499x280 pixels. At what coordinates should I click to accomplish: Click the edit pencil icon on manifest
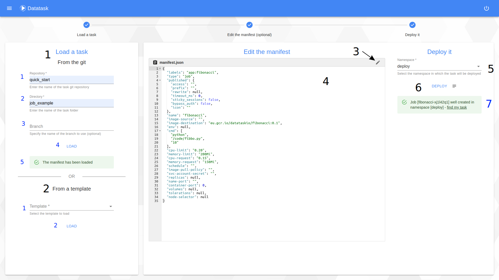(x=378, y=62)
